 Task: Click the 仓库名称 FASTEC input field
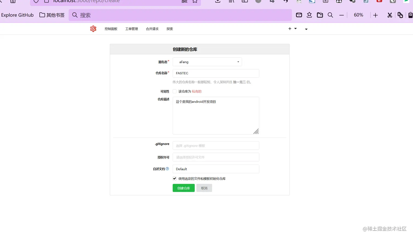click(216, 73)
